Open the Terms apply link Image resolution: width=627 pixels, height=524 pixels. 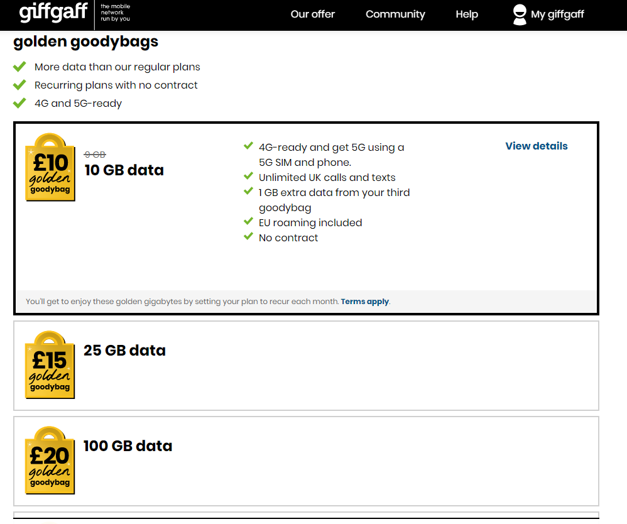point(364,302)
